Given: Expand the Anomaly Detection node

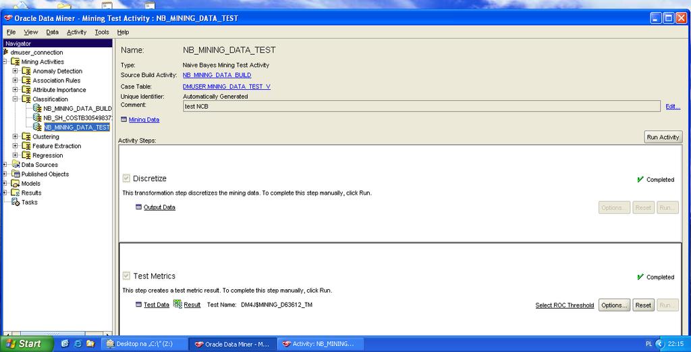Looking at the screenshot, I should pyautogui.click(x=16, y=71).
